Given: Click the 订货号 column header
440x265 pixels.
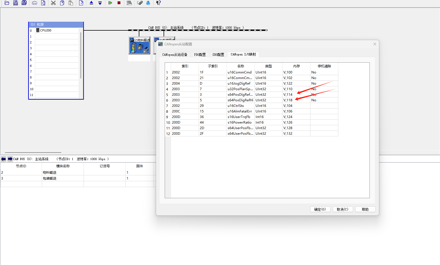Looking at the screenshot, I should click(105, 166).
